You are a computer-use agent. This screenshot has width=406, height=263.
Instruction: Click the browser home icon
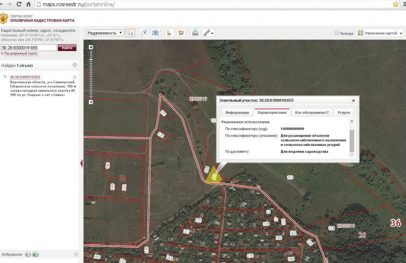tap(28, 4)
